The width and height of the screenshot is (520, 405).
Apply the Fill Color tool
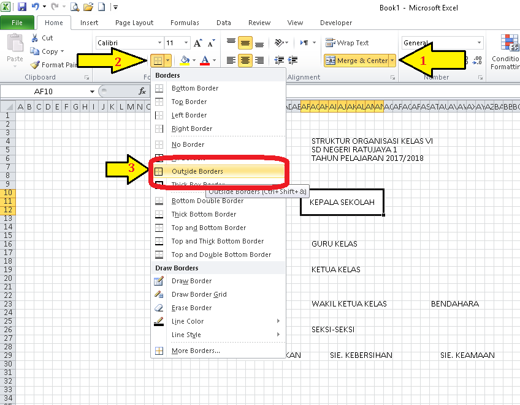(184, 61)
